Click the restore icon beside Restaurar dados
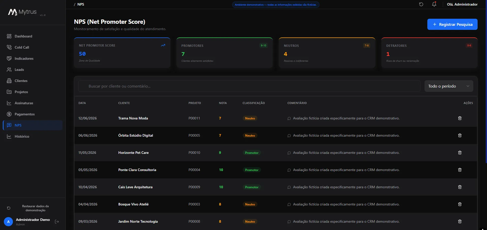Image resolution: width=487 pixels, height=230 pixels. (9, 208)
